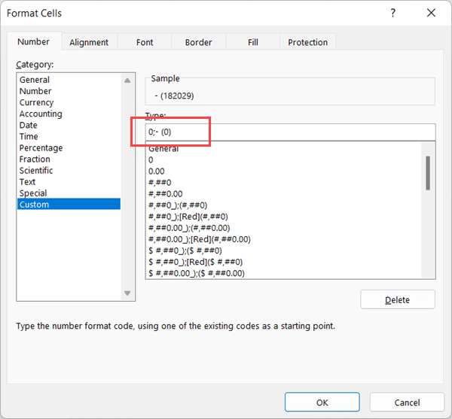Choose the 0.00 format code

157,172
